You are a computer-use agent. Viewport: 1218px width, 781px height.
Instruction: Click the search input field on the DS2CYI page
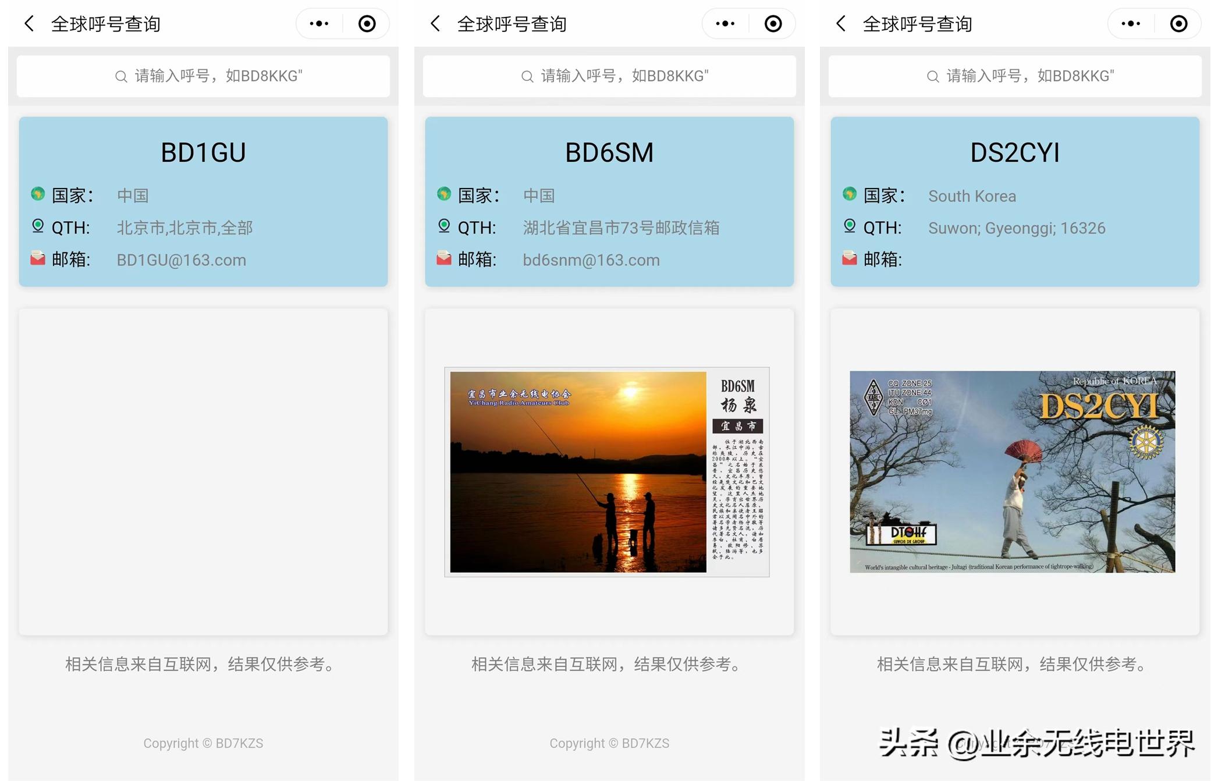(x=1014, y=76)
